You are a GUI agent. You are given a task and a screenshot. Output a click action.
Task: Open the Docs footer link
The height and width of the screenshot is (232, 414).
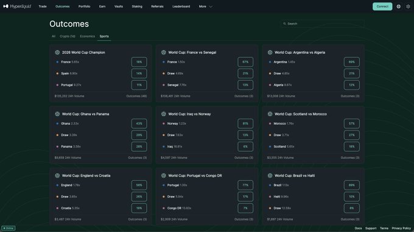point(358,228)
